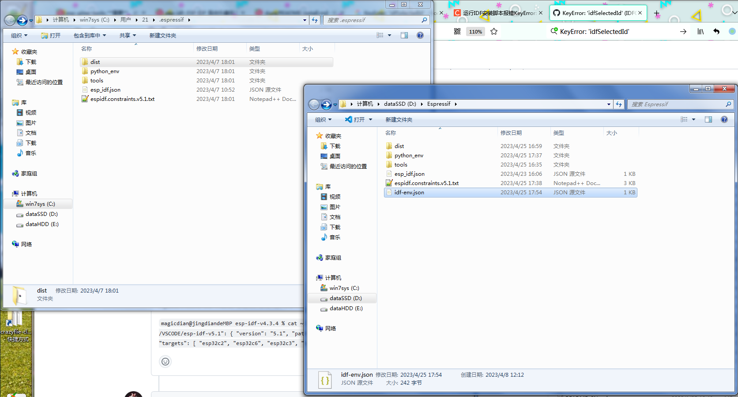The image size is (738, 397).
Task: Change view icon in .espressif window
Action: click(380, 35)
